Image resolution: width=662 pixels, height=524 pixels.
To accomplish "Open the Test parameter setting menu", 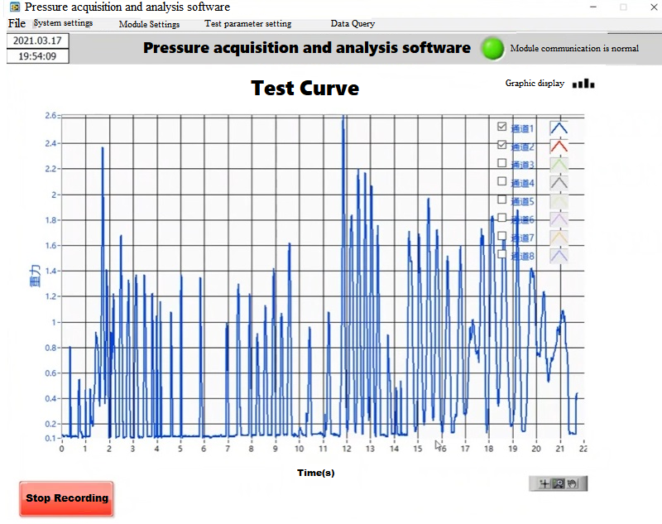I will coord(248,24).
